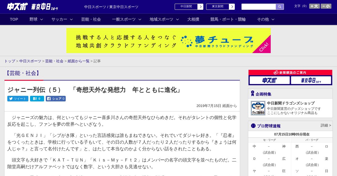Click the 中スポ logo in header
This screenshot has width=337, height=176.
17,6
